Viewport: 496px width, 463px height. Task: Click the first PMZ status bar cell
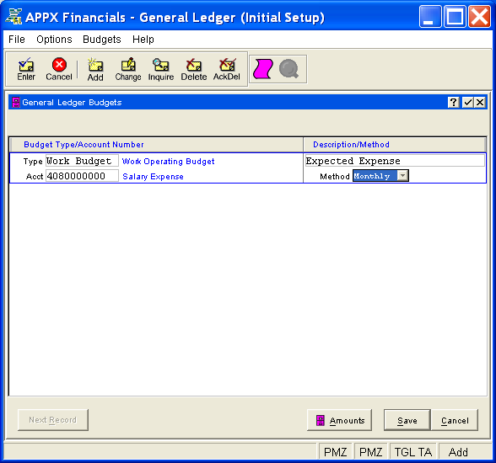point(336,452)
